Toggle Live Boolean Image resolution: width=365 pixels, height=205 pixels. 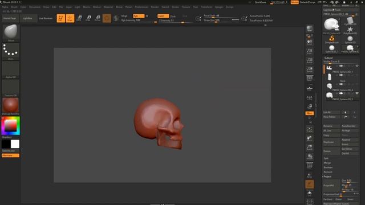(x=46, y=18)
